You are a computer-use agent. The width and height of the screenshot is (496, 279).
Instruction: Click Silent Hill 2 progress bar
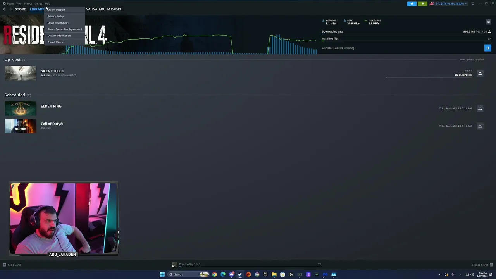[x=429, y=77]
